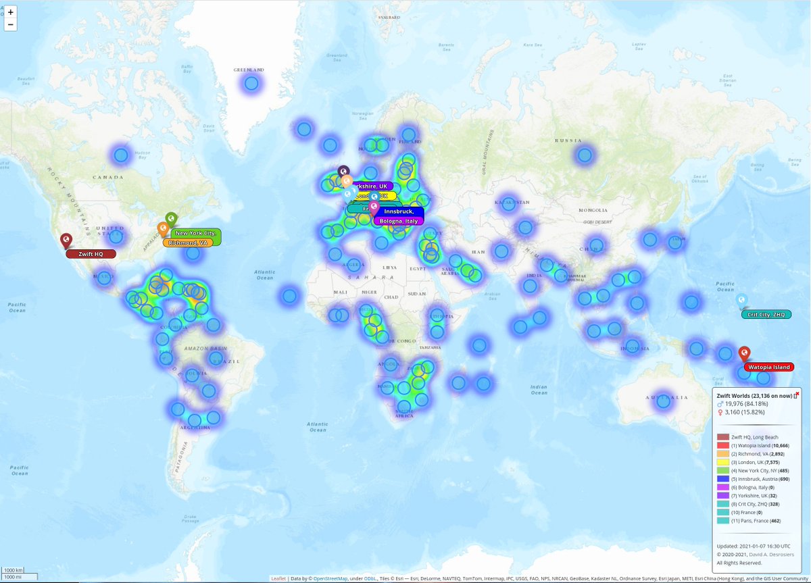Viewport: 811px width, 583px height.
Task: Click the Richmond, VA map label
Action: point(187,243)
